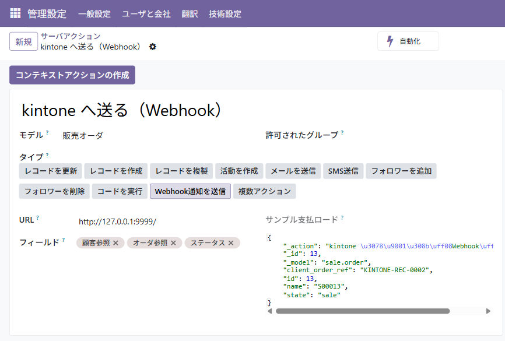Click the help mark next to タイプ
Image resolution: width=505 pixels, height=341 pixels.
point(47,155)
